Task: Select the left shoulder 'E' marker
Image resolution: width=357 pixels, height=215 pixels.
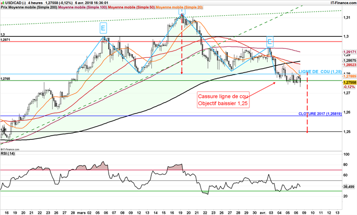Action: click(x=103, y=28)
